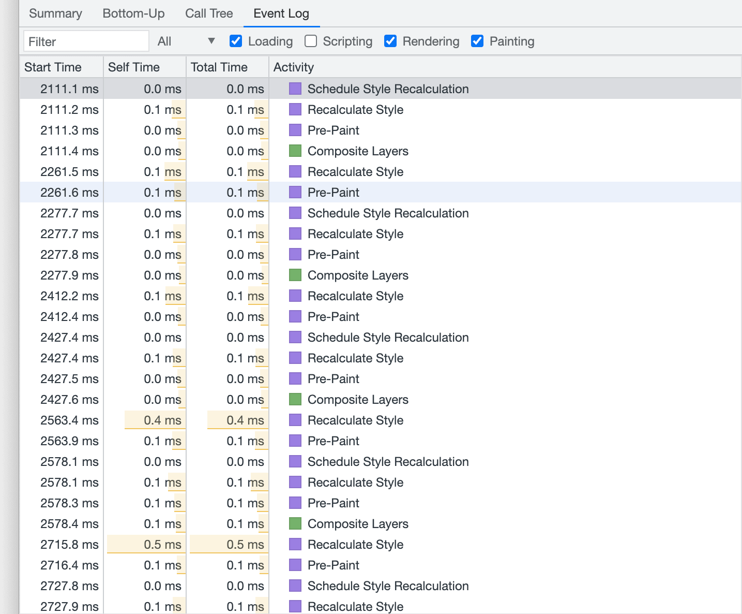Uncheck the Rendering checkbox
The width and height of the screenshot is (742, 614).
[x=390, y=41]
